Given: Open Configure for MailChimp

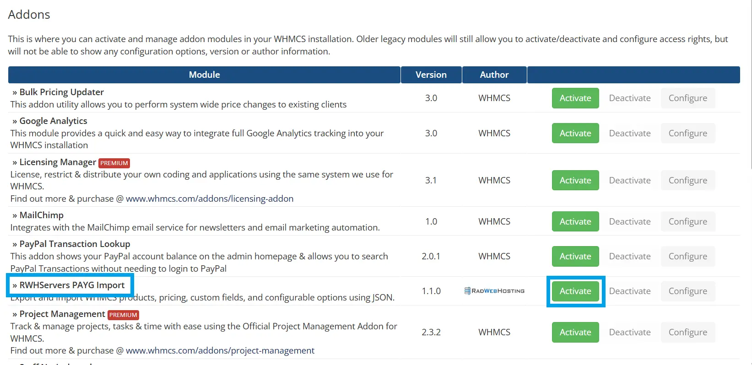Looking at the screenshot, I should coord(688,221).
